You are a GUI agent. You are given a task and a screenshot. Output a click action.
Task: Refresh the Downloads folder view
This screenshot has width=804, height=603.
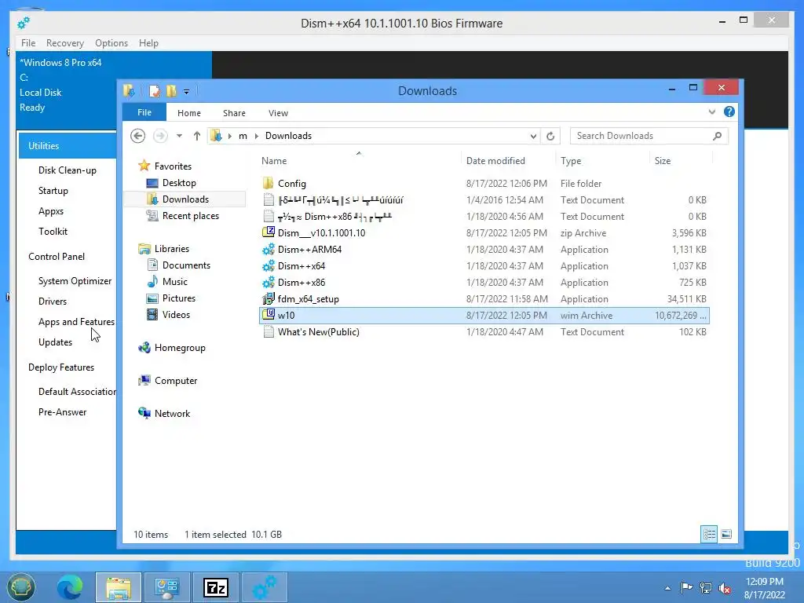tap(550, 136)
